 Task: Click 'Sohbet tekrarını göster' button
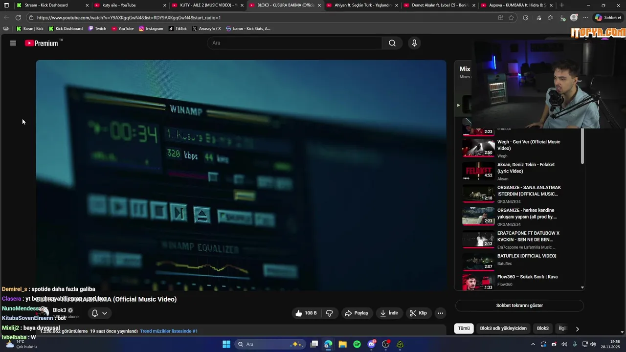(x=519, y=306)
